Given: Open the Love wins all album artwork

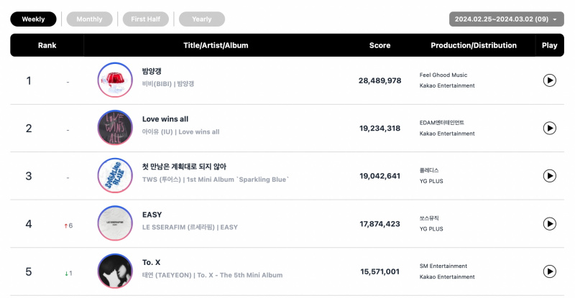Looking at the screenshot, I should (x=115, y=128).
